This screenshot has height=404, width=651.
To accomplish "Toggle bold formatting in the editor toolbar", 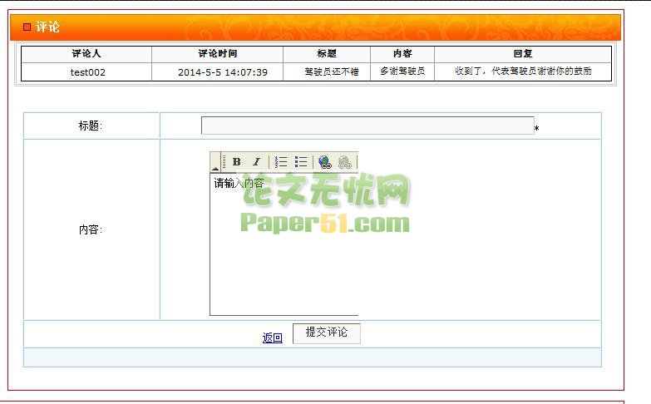I will 237,162.
